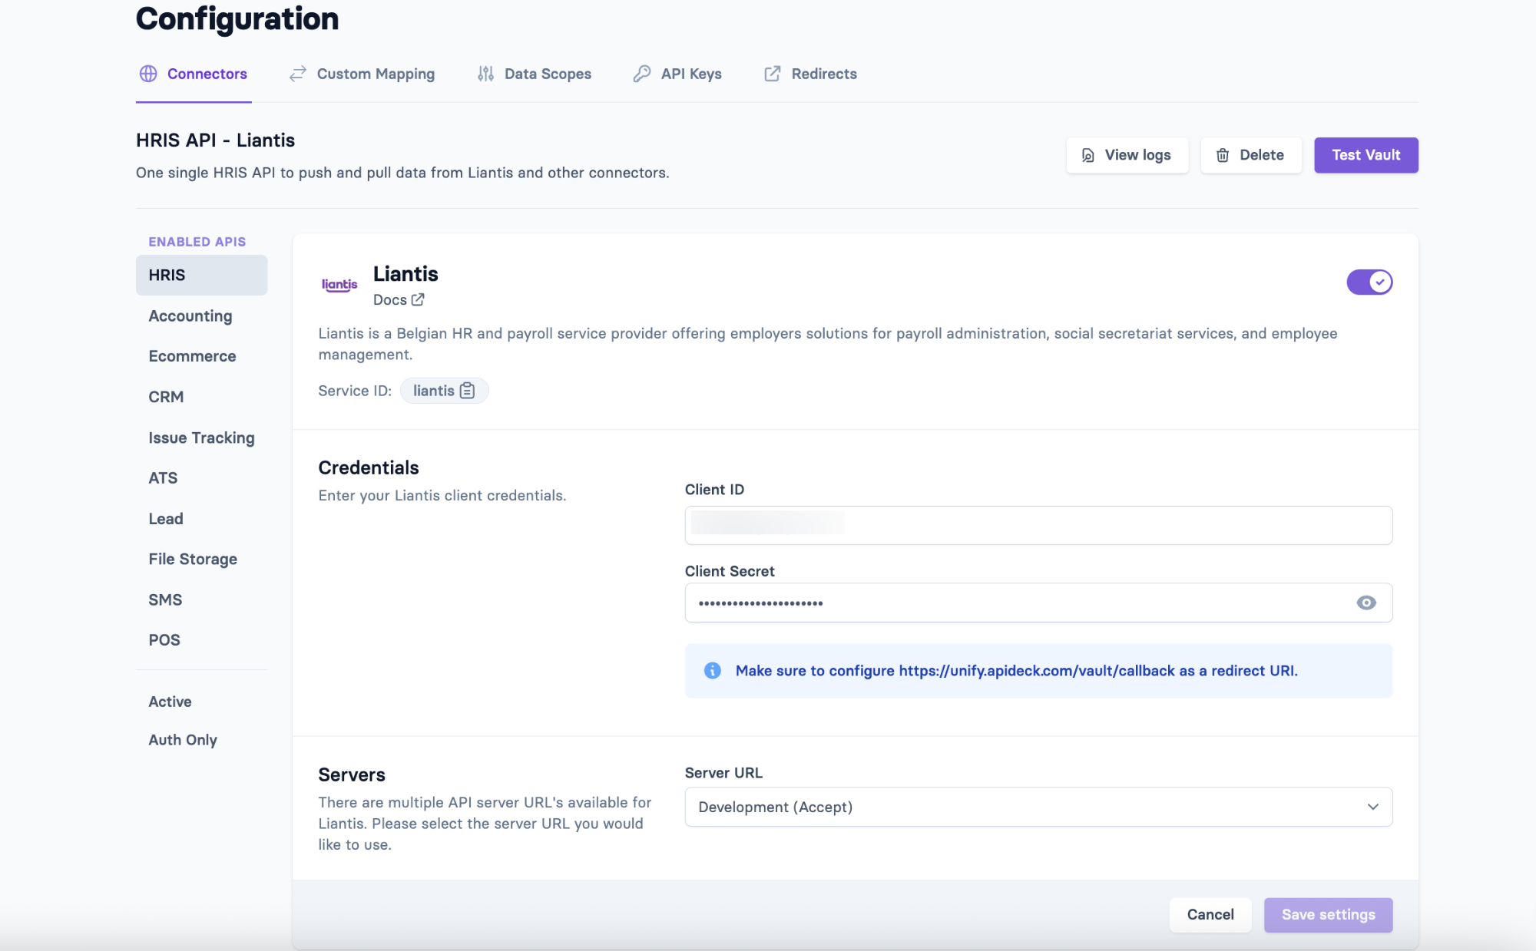Filter by Auth Only connectors
The width and height of the screenshot is (1536, 951).
click(183, 740)
